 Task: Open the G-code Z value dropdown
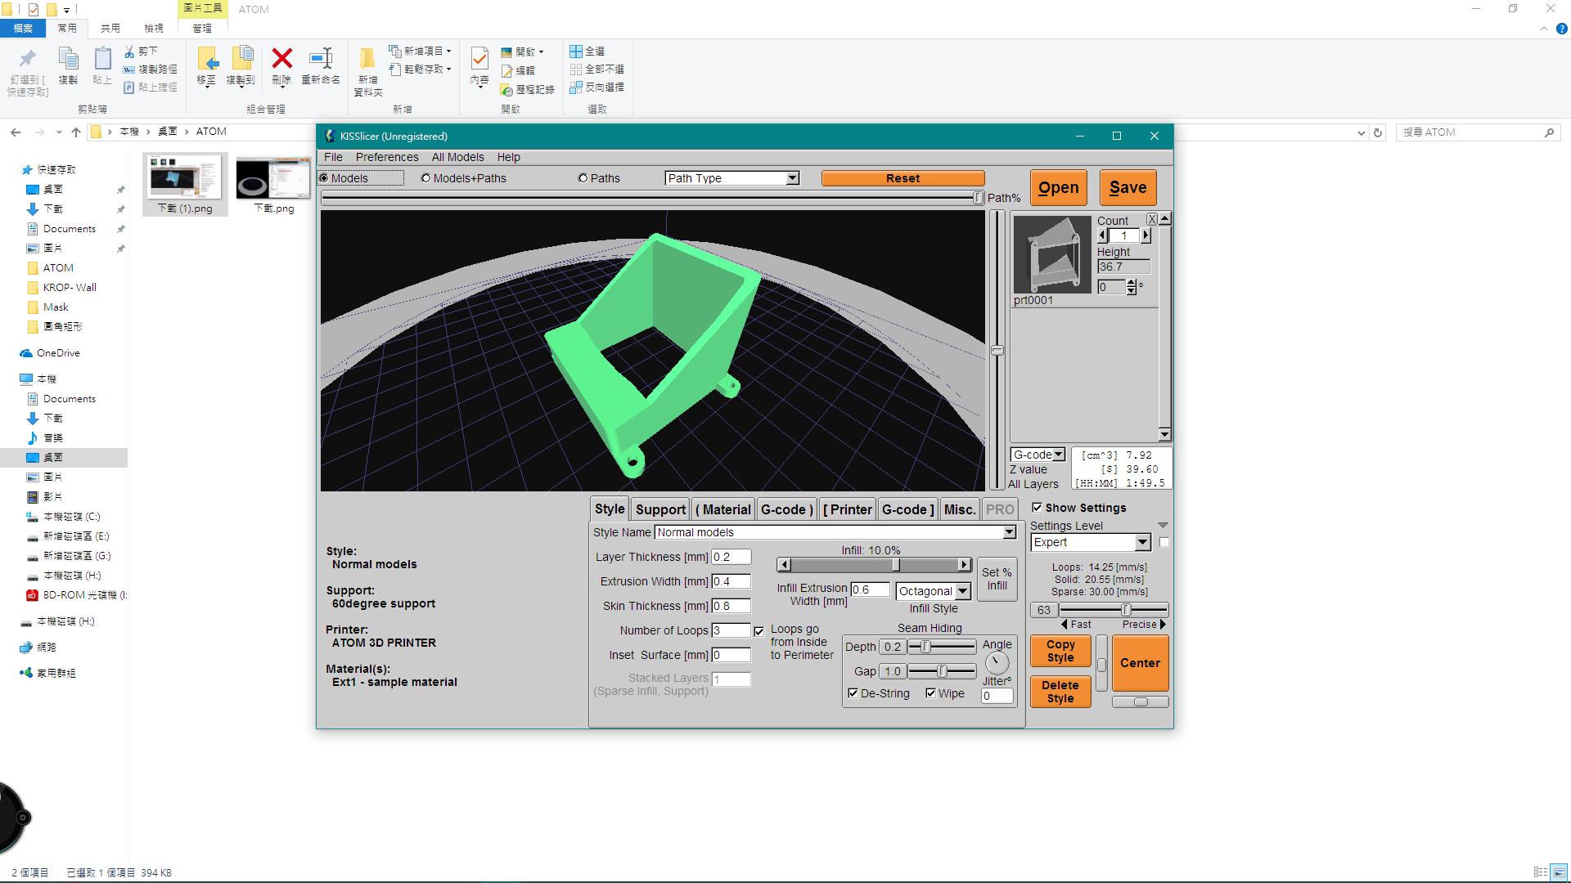(x=1058, y=455)
